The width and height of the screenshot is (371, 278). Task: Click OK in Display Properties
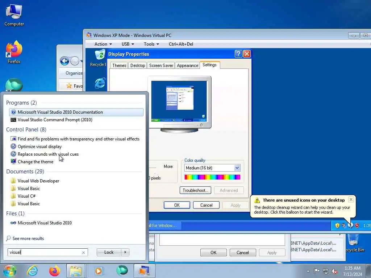tap(177, 205)
